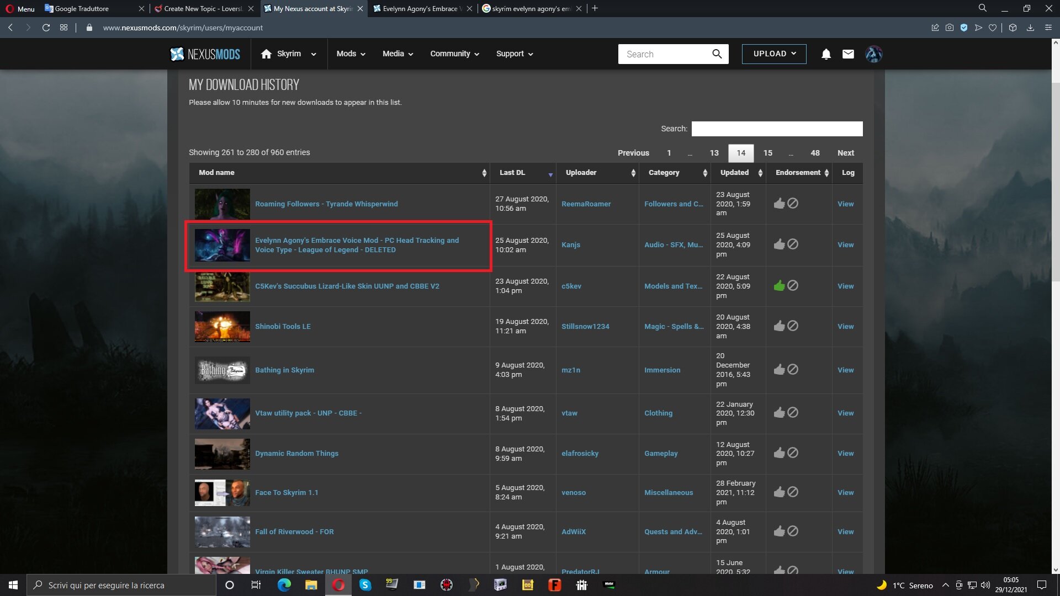This screenshot has height=596, width=1060.
Task: Abstain from endorsing Evelynn Agony's Embrace
Action: 793,244
